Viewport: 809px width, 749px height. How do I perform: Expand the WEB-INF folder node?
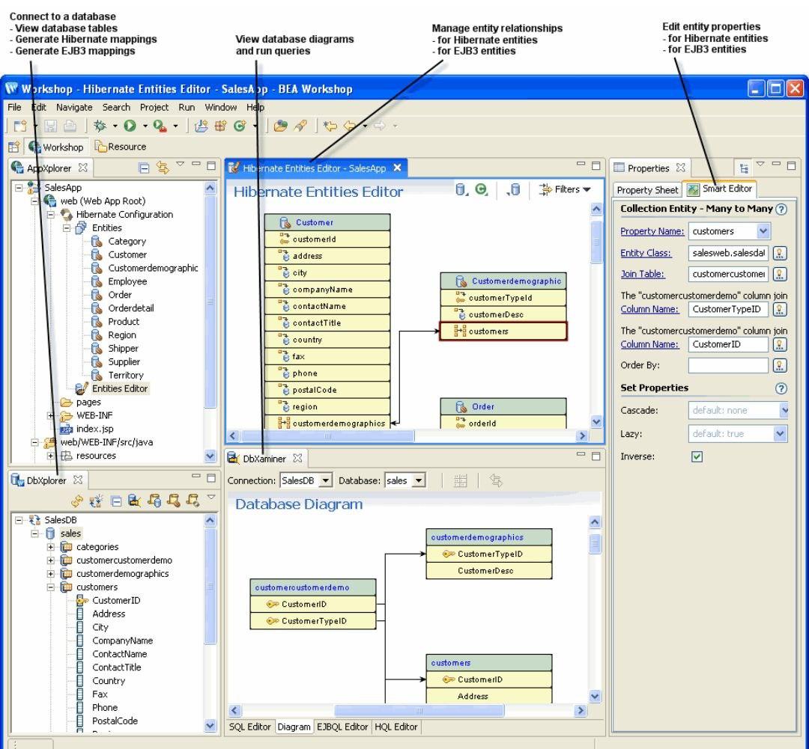tap(51, 415)
